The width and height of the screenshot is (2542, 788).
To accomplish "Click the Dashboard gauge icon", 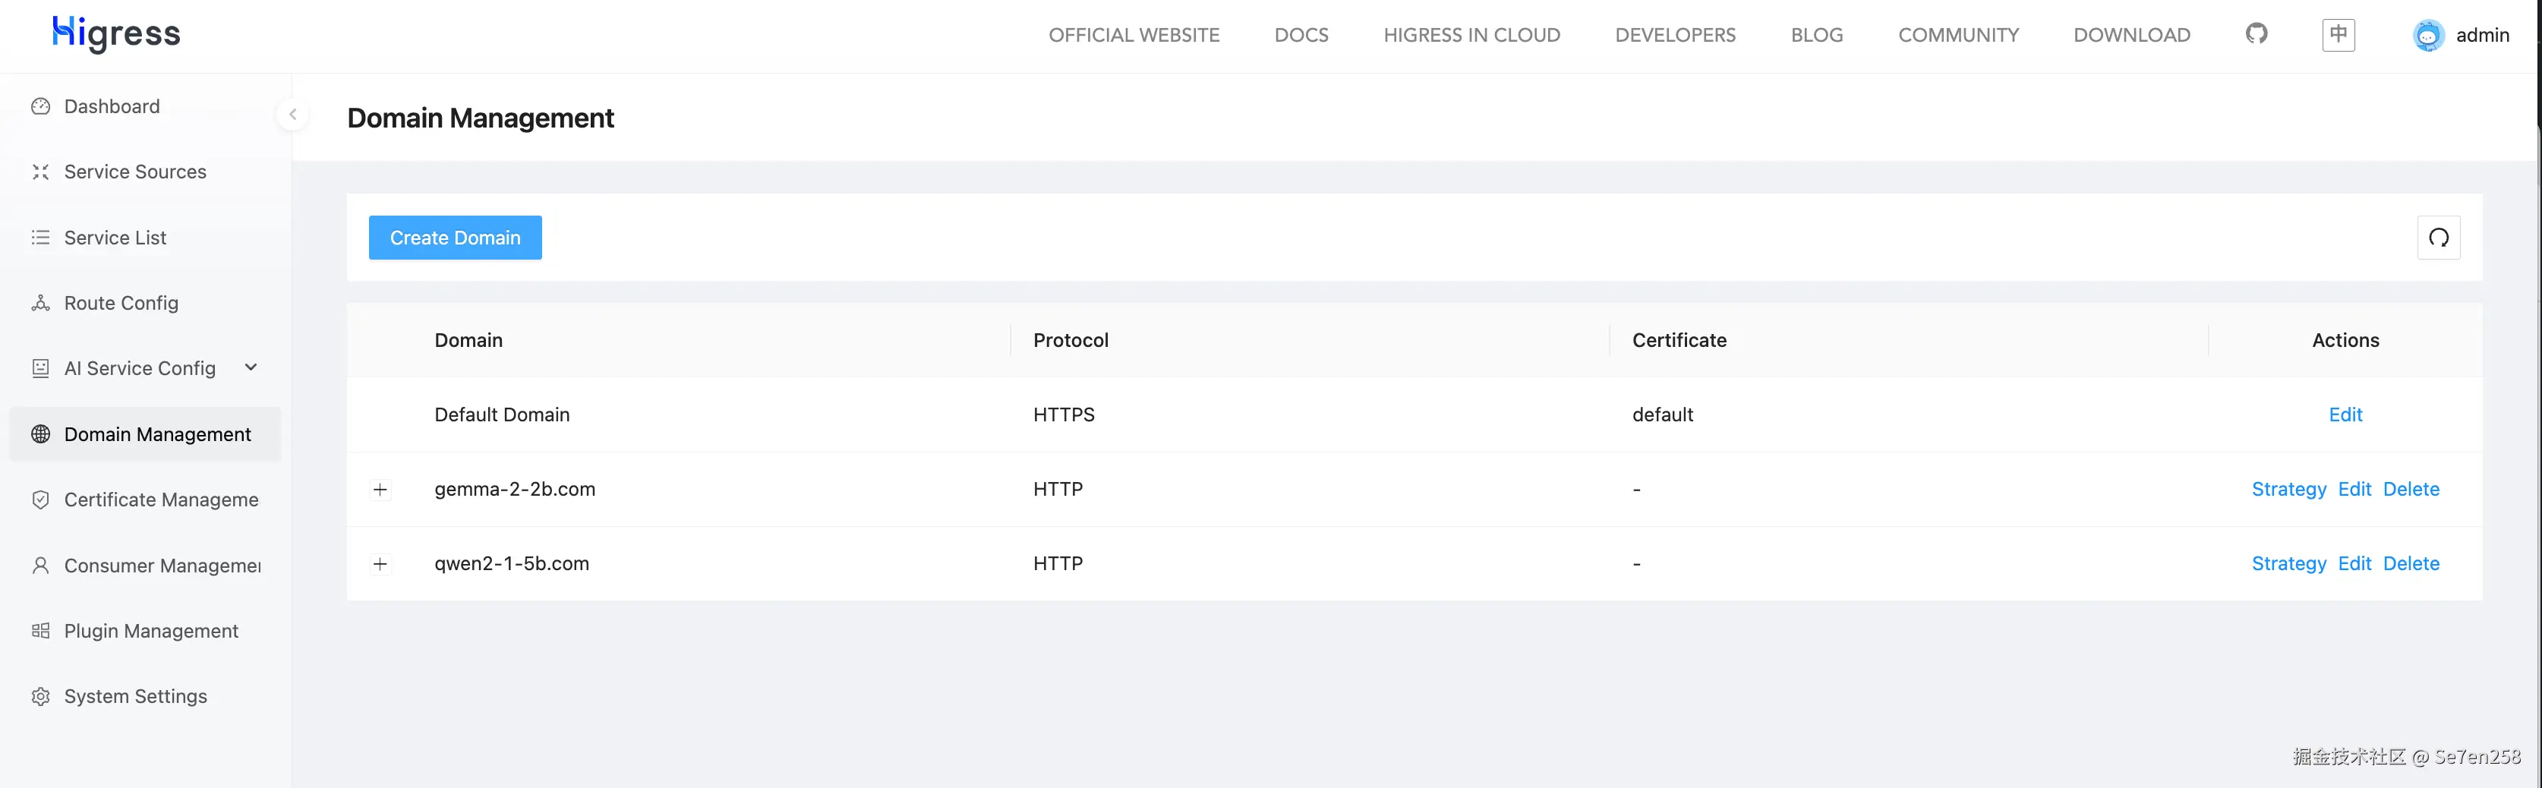I will pos(40,106).
